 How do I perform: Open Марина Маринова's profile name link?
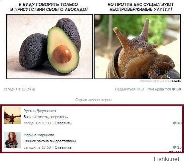[39, 135]
